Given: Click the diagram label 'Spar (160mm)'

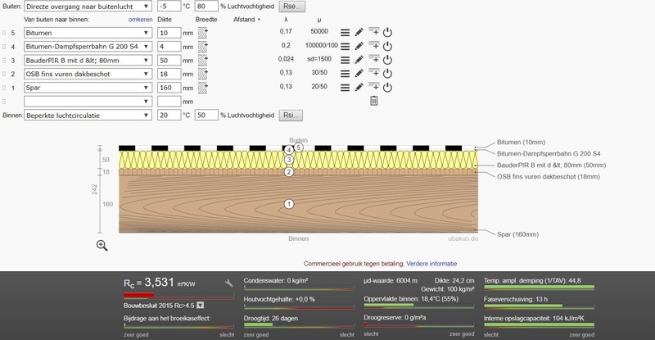Looking at the screenshot, I should [517, 234].
